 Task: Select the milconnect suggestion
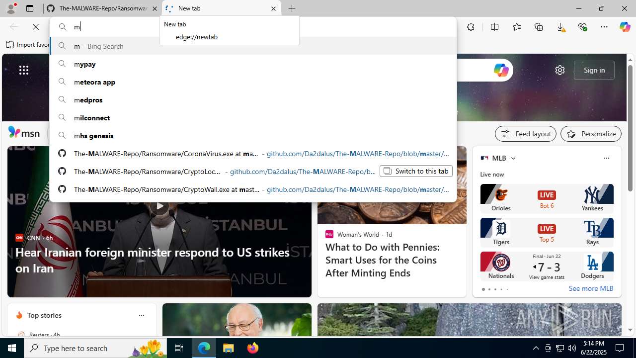(x=253, y=117)
